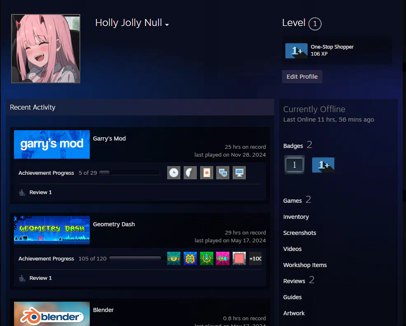Click the "Currently Offline" status text

pyautogui.click(x=314, y=109)
